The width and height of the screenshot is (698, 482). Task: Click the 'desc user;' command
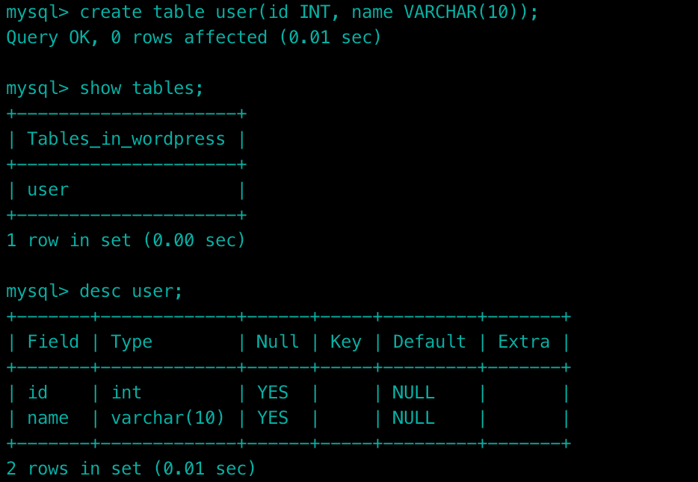coord(131,291)
